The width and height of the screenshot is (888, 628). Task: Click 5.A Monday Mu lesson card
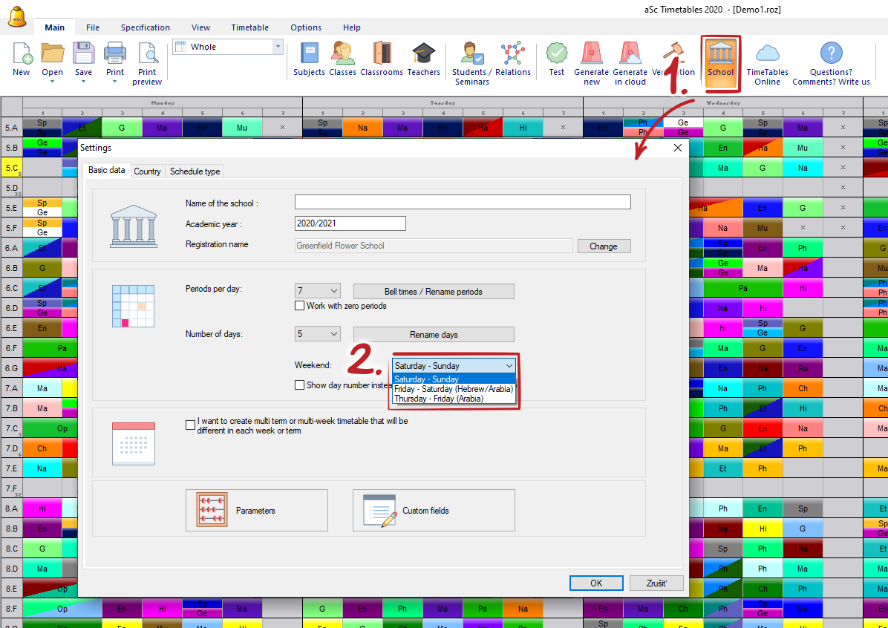[x=242, y=128]
